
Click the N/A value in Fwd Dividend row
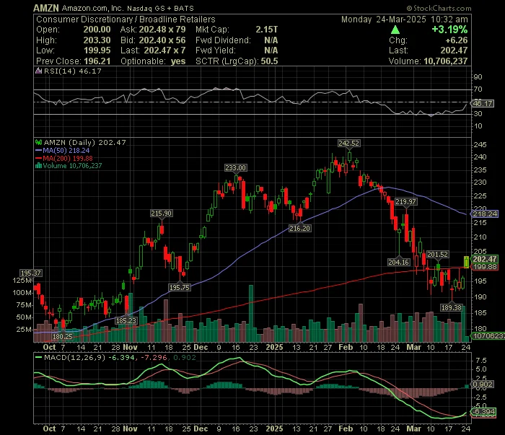(271, 40)
